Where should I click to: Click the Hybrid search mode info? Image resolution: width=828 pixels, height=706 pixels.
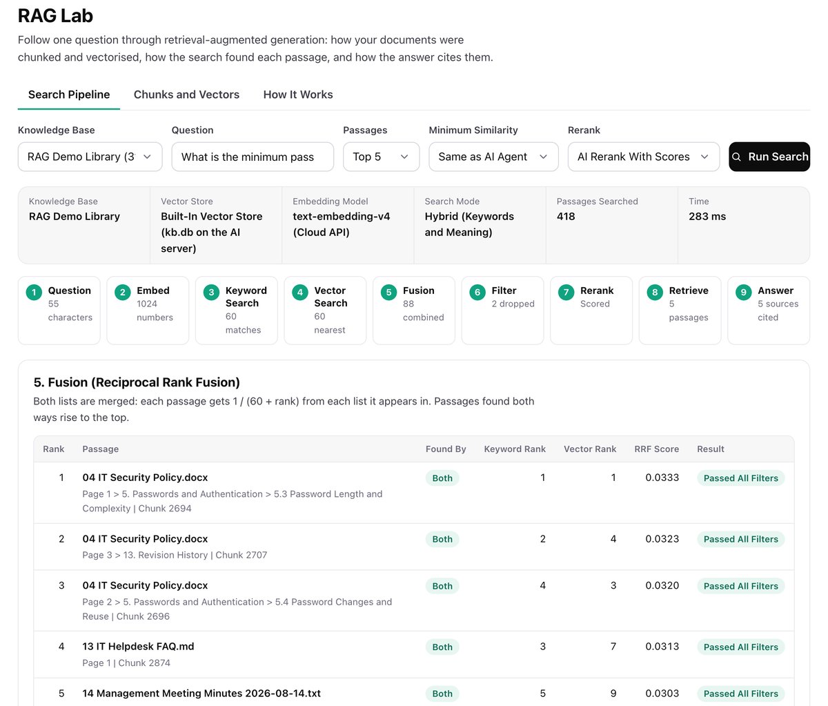[x=469, y=224]
